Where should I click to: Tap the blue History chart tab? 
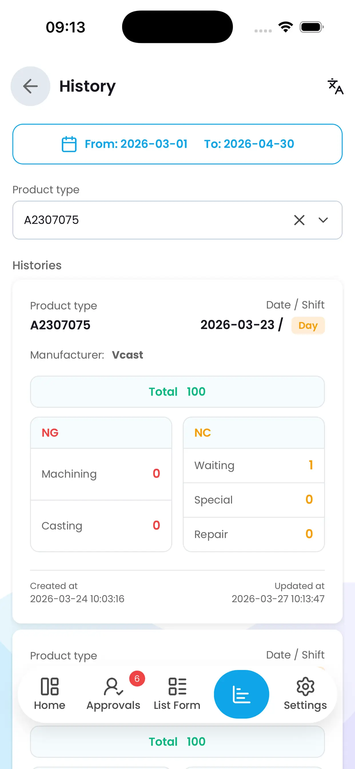coord(241,694)
